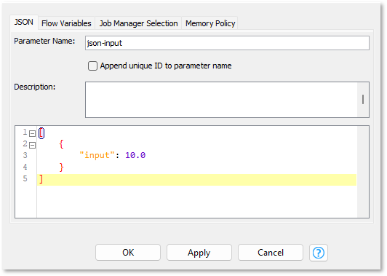Open the Job Manager Selection tab
The width and height of the screenshot is (387, 276).
138,23
